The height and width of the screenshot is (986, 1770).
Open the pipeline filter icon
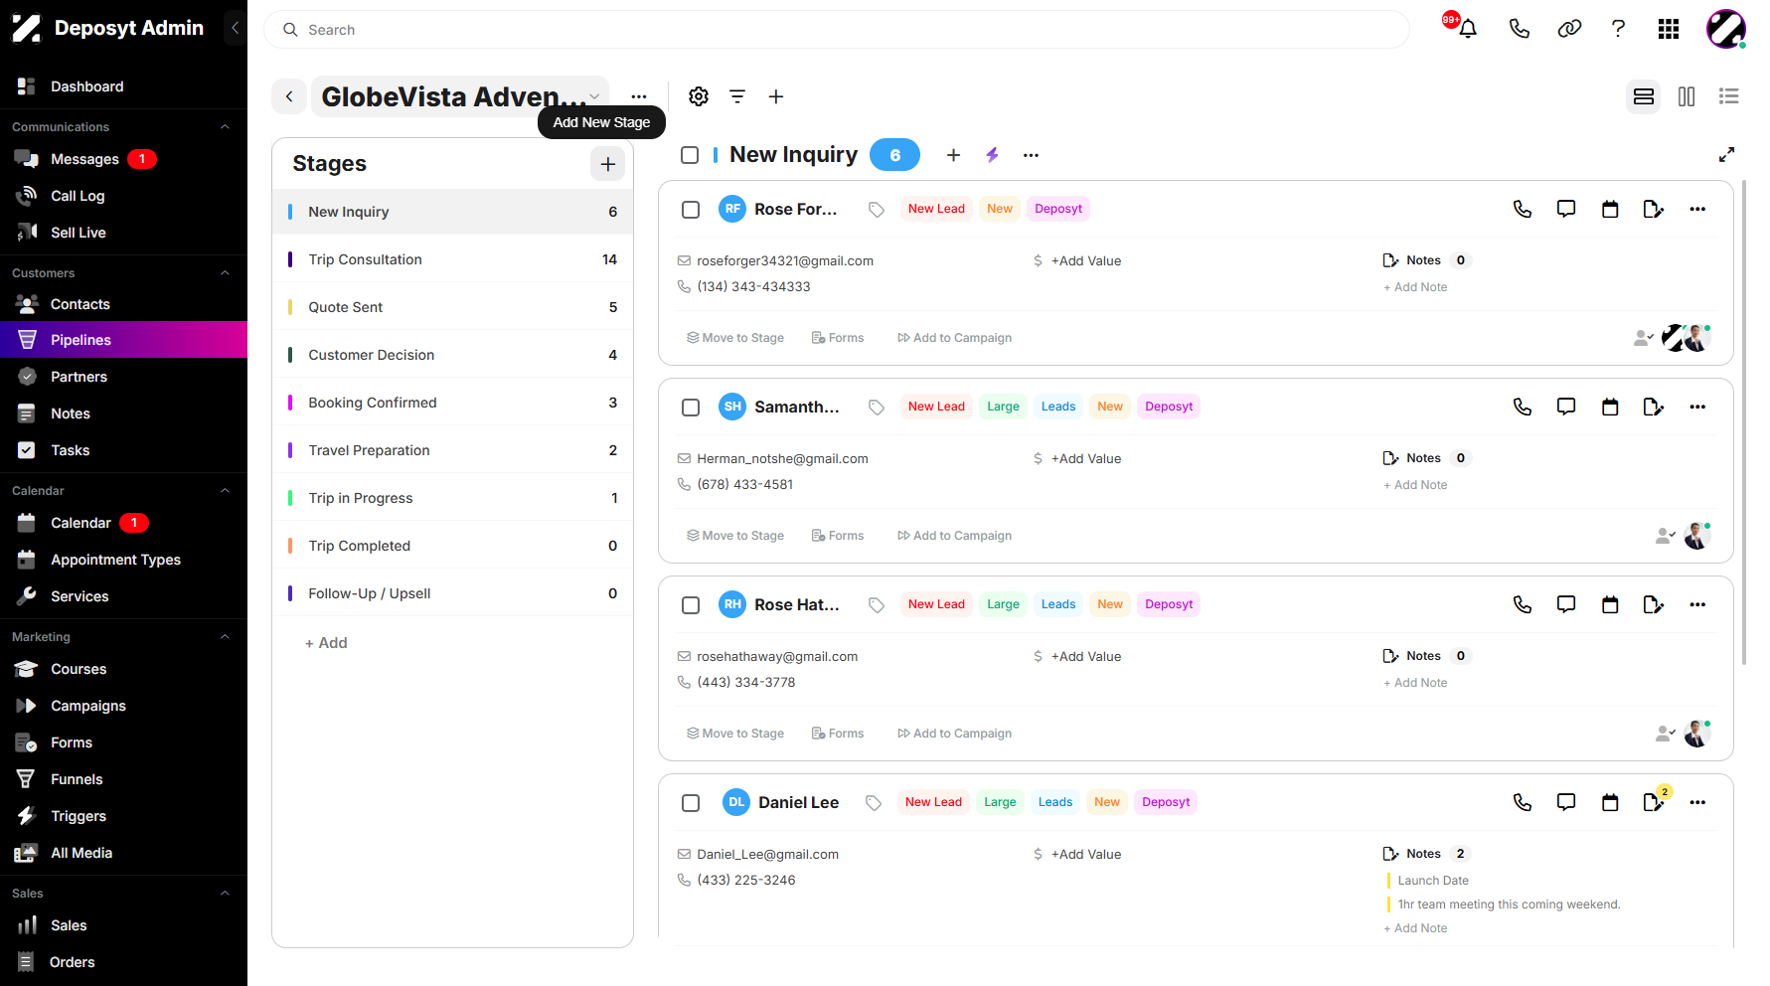(737, 96)
